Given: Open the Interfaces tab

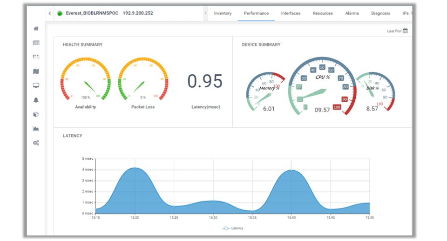Looking at the screenshot, I should pyautogui.click(x=291, y=13).
